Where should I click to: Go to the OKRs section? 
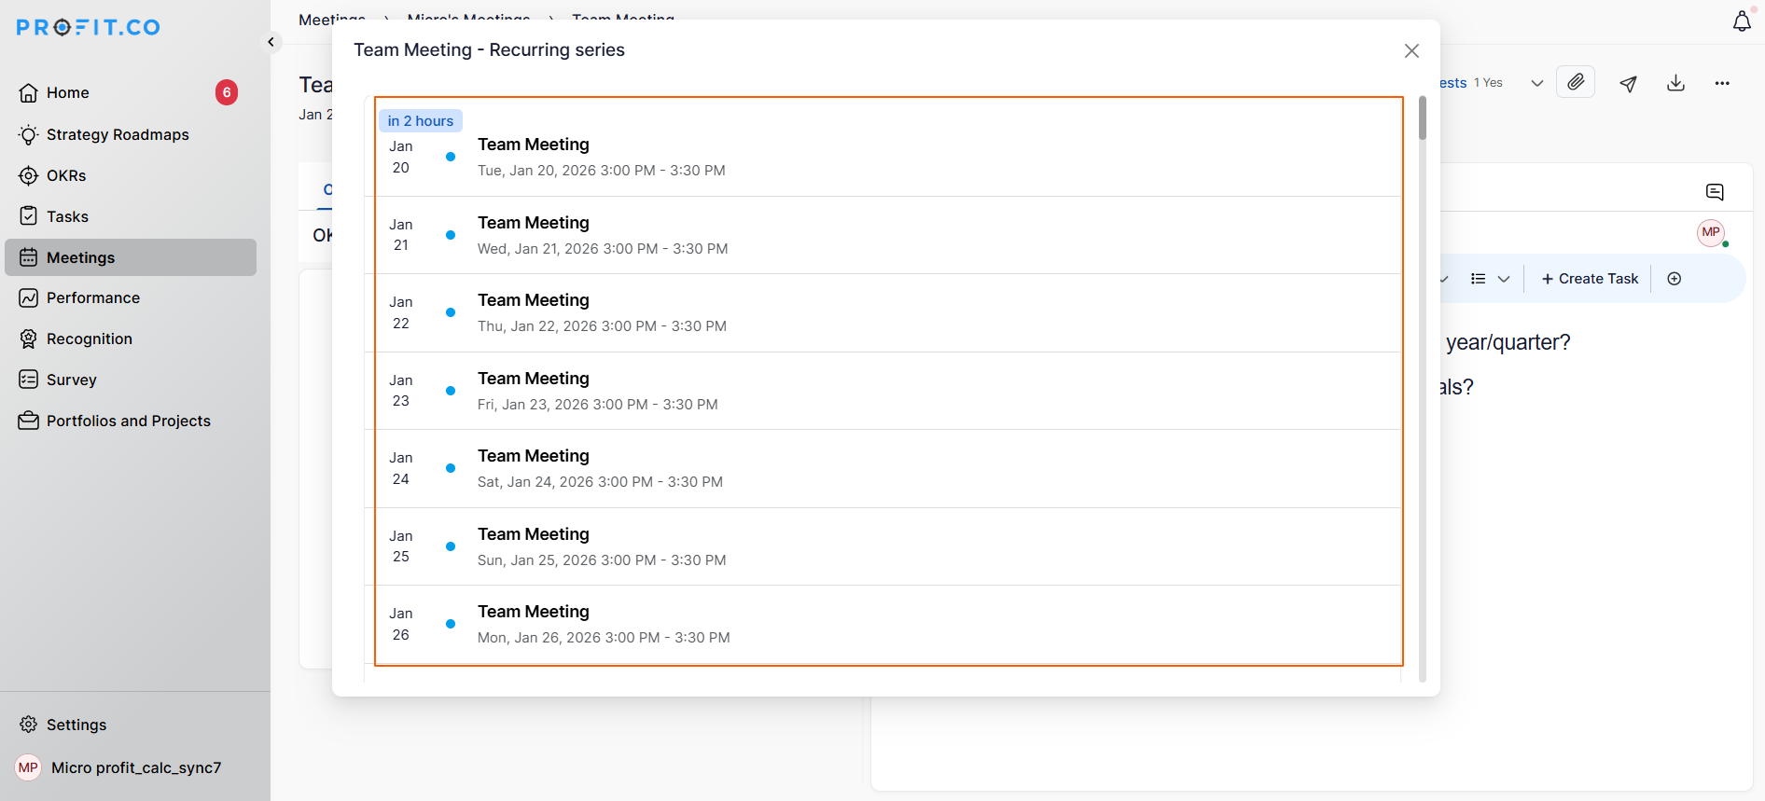[66, 175]
